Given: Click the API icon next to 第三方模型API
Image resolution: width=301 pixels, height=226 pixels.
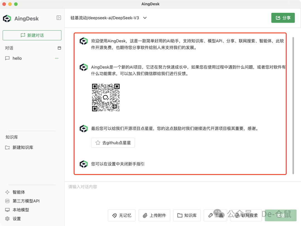Looking at the screenshot, I should 7,201.
